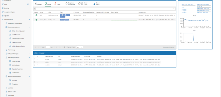Show the 2 Offline agents tab
This screenshot has height=97, width=221.
[x=57, y=4]
